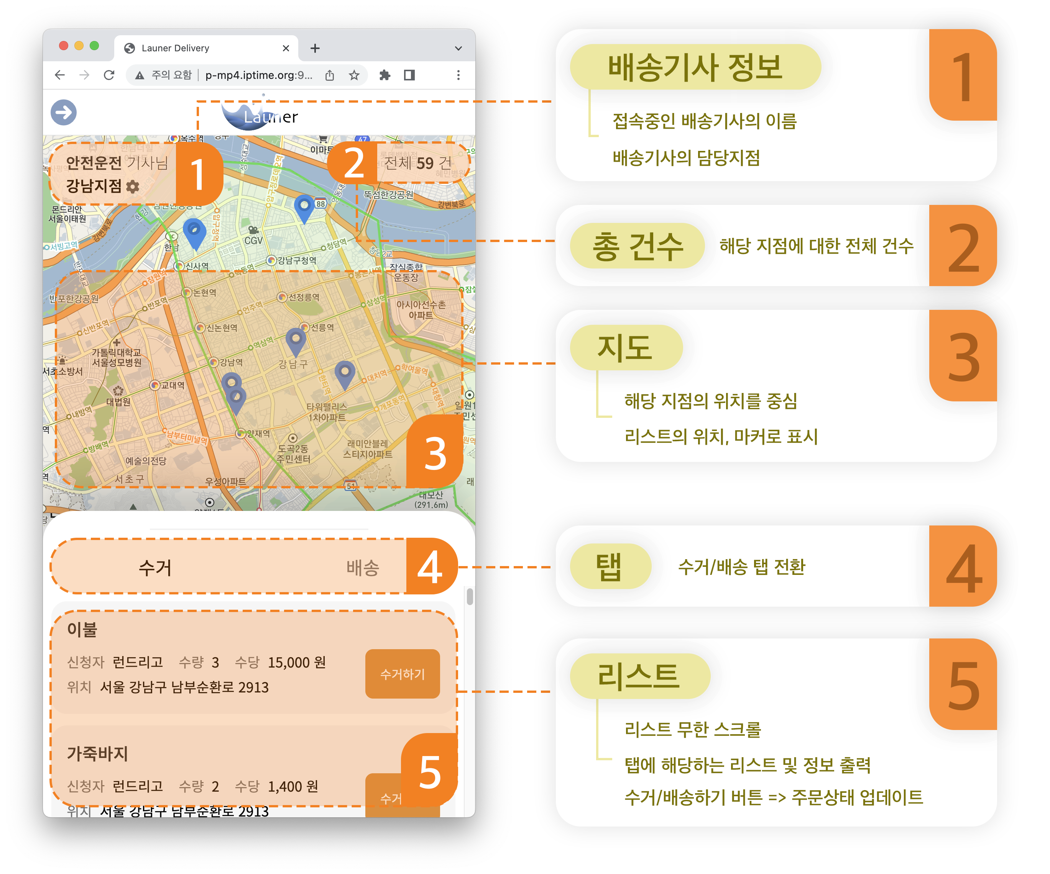The image size is (1050, 874).
Task: Open the browser extensions puzzle icon
Action: pos(385,75)
